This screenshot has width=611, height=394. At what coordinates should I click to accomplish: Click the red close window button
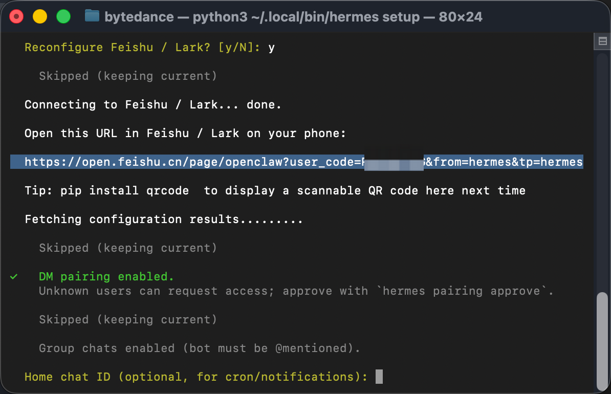(17, 16)
